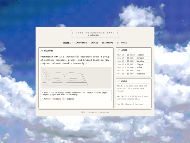Click the bold FRIENDSHIP SMP intro text

click(x=49, y=56)
